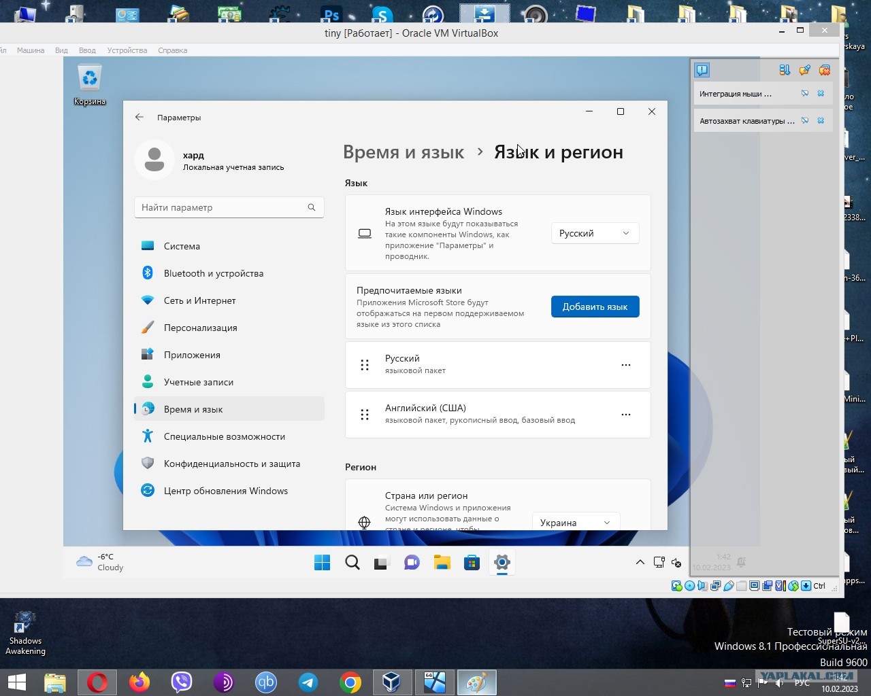Open Учетные записи settings

point(229,382)
